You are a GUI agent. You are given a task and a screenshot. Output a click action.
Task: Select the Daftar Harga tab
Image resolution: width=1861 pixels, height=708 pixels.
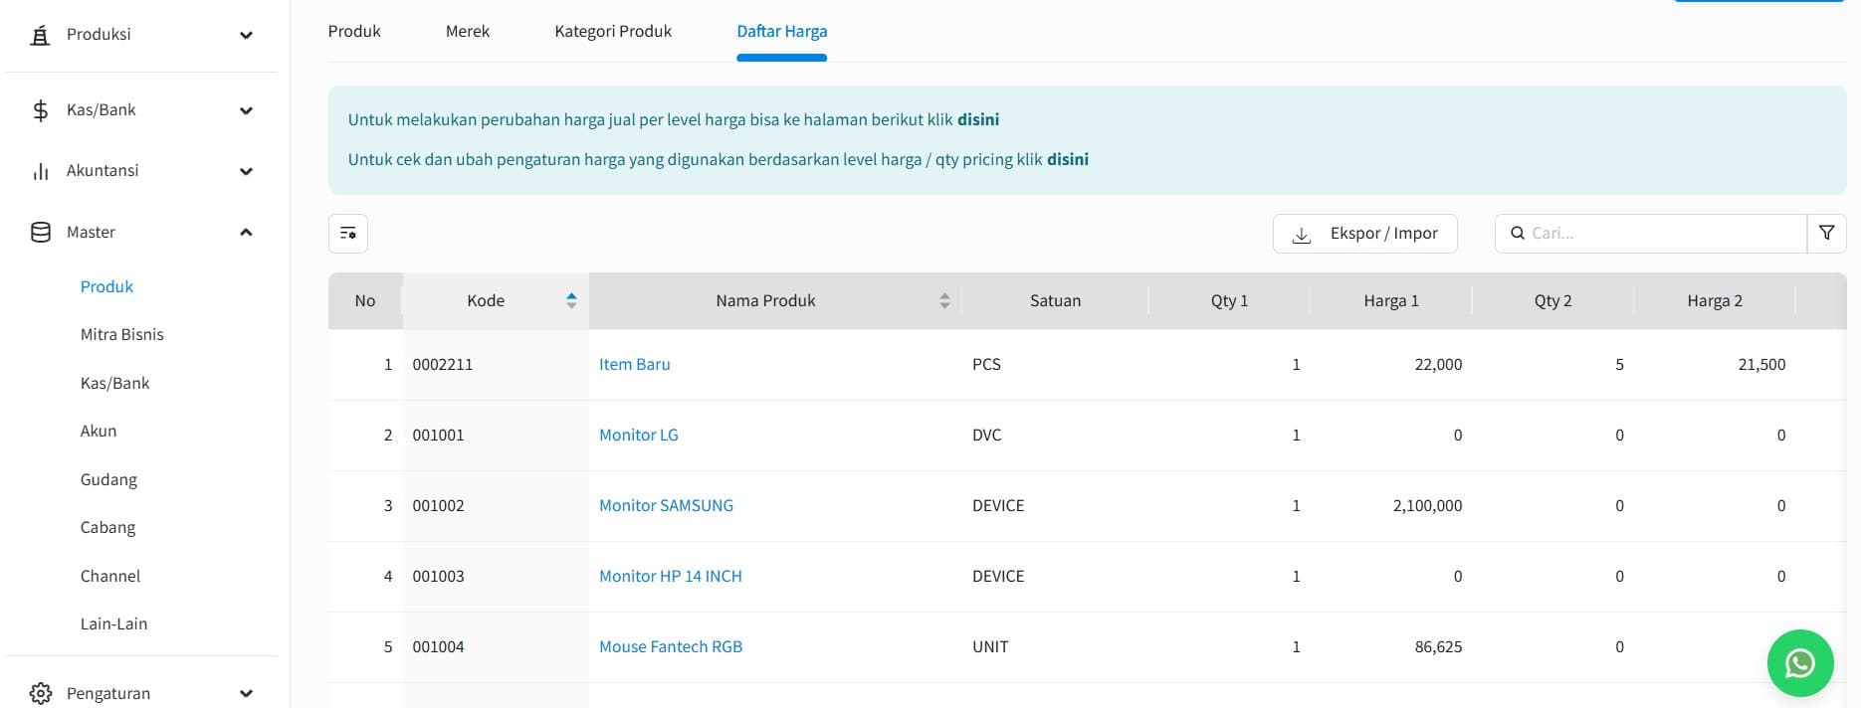point(782,32)
